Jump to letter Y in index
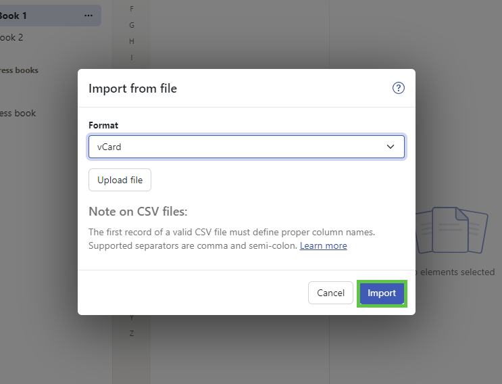Image resolution: width=502 pixels, height=384 pixels. 132,317
